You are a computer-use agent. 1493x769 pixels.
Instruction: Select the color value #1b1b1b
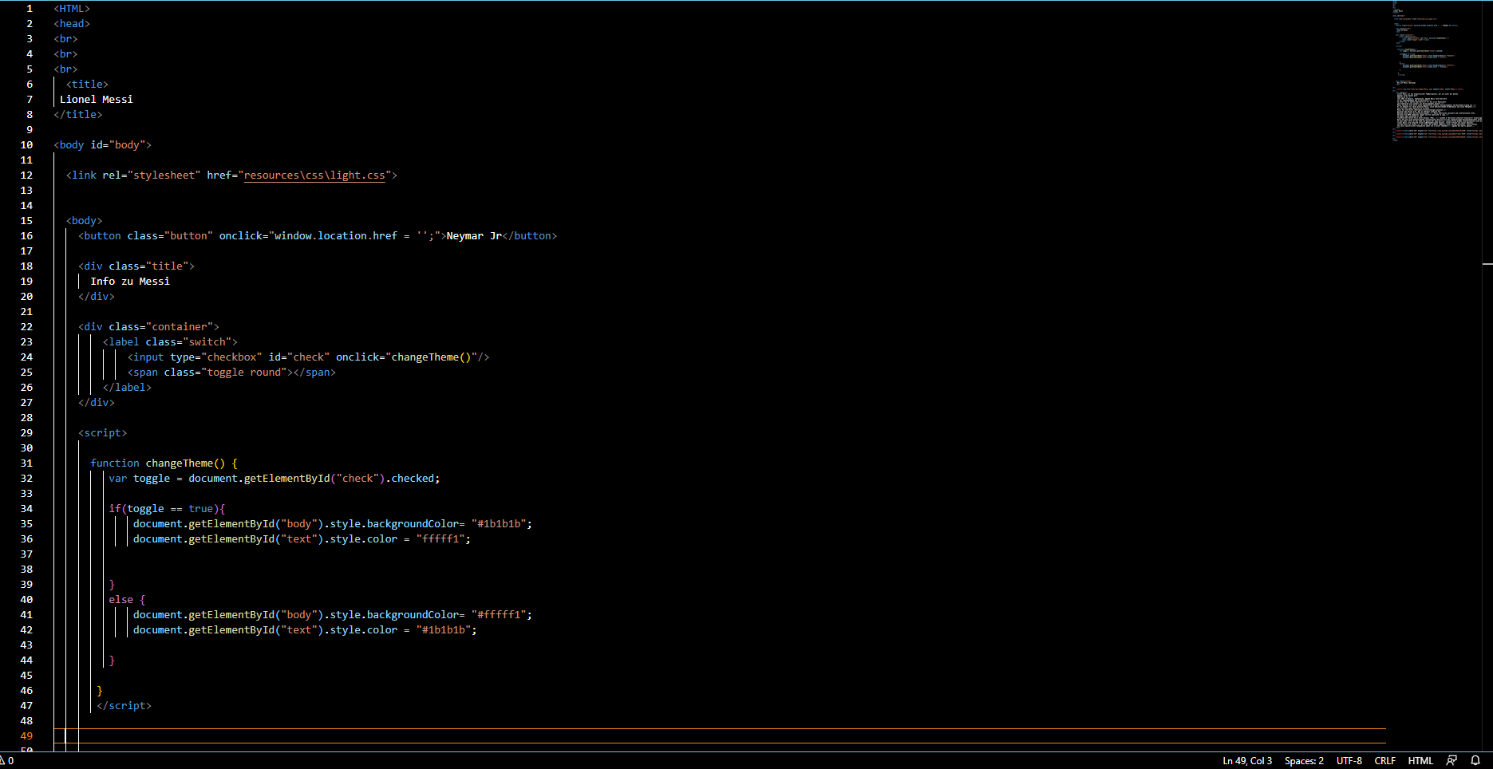point(500,523)
